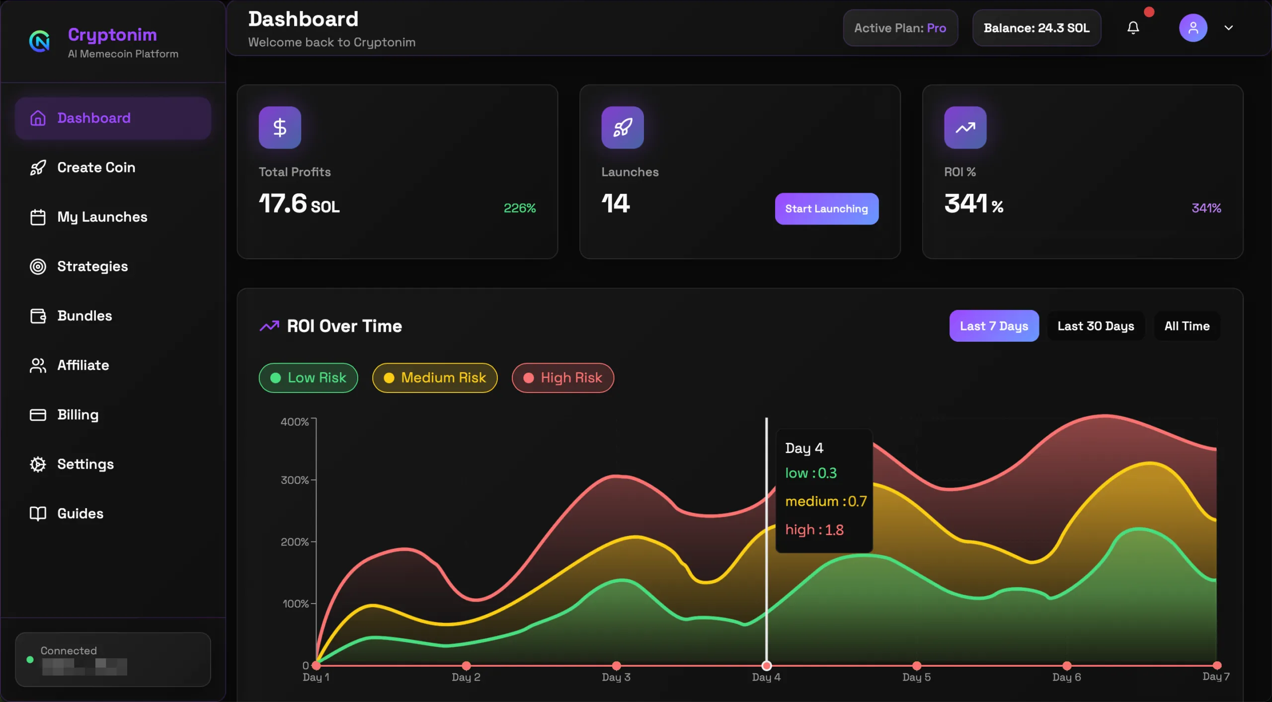Click the user avatar icon
1272x702 pixels.
pos(1193,28)
